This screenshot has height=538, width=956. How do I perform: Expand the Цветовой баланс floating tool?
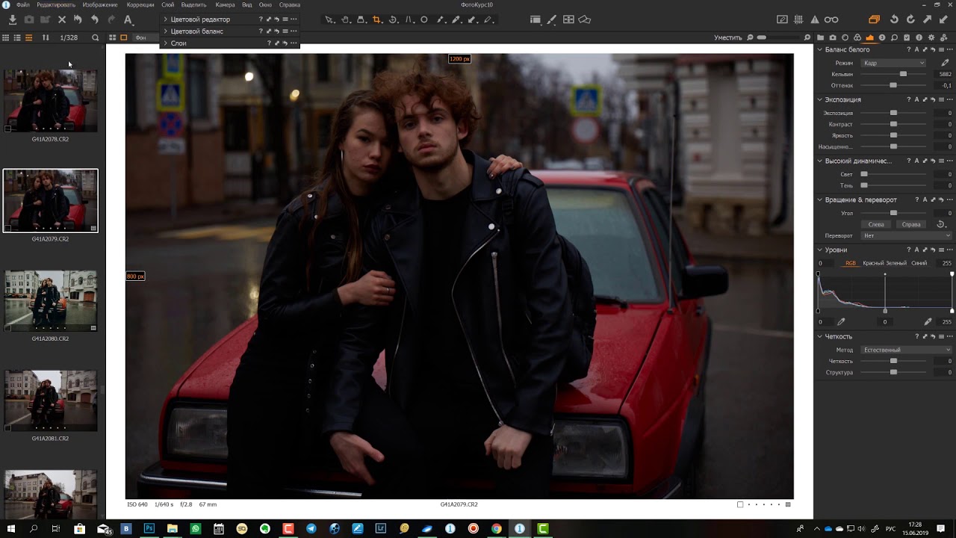[165, 31]
